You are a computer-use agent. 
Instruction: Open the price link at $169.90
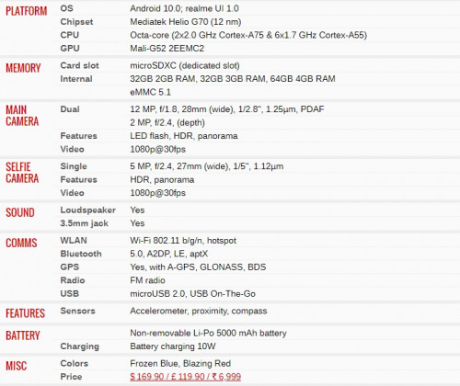(x=185, y=377)
